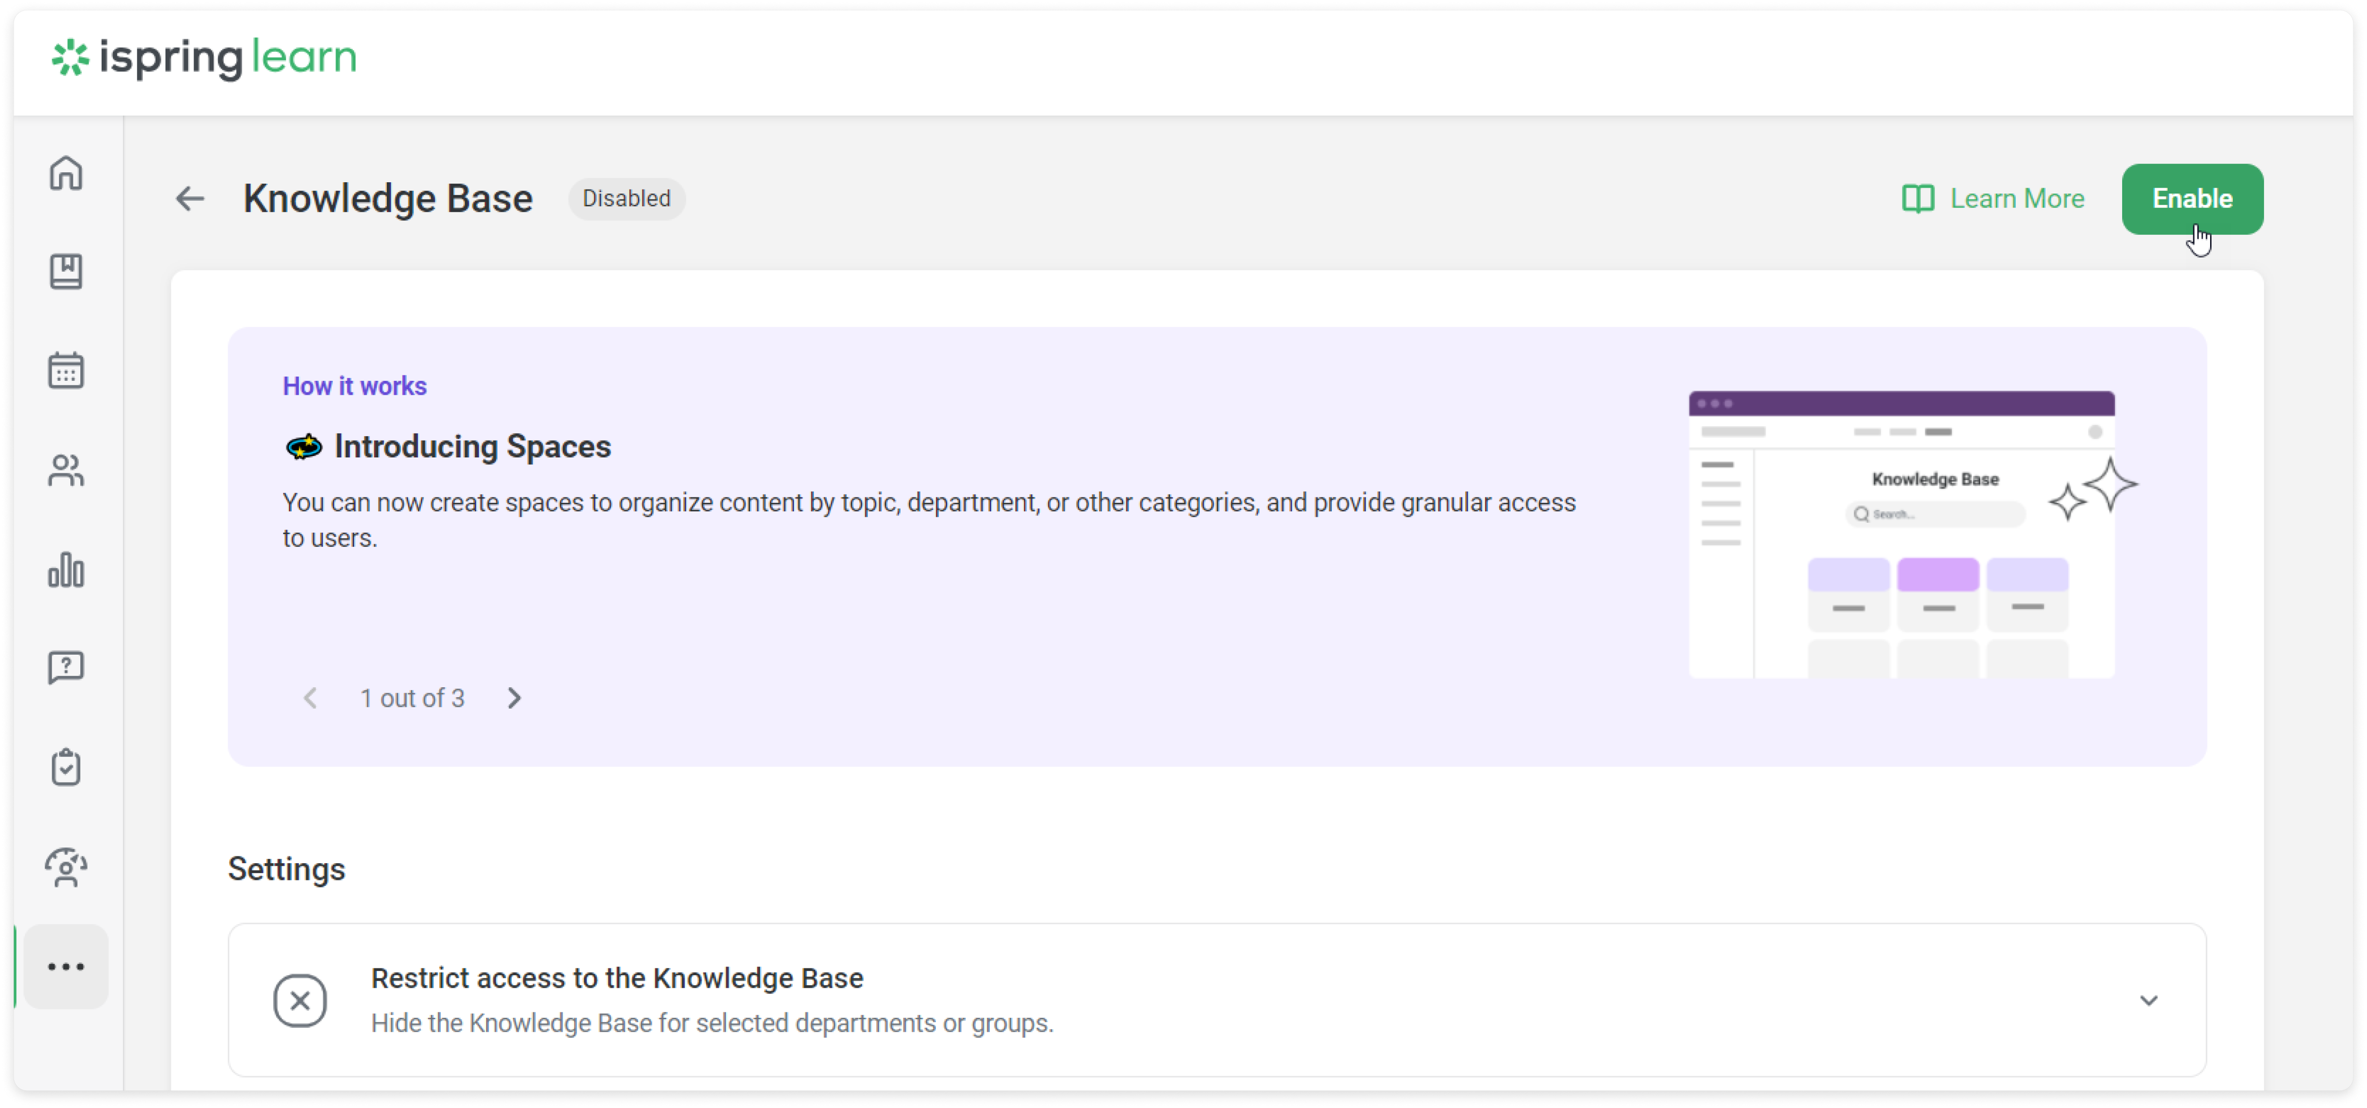Screen dimensions: 2367x1108
Task: Expand the Restrict access settings chevron
Action: (2149, 1001)
